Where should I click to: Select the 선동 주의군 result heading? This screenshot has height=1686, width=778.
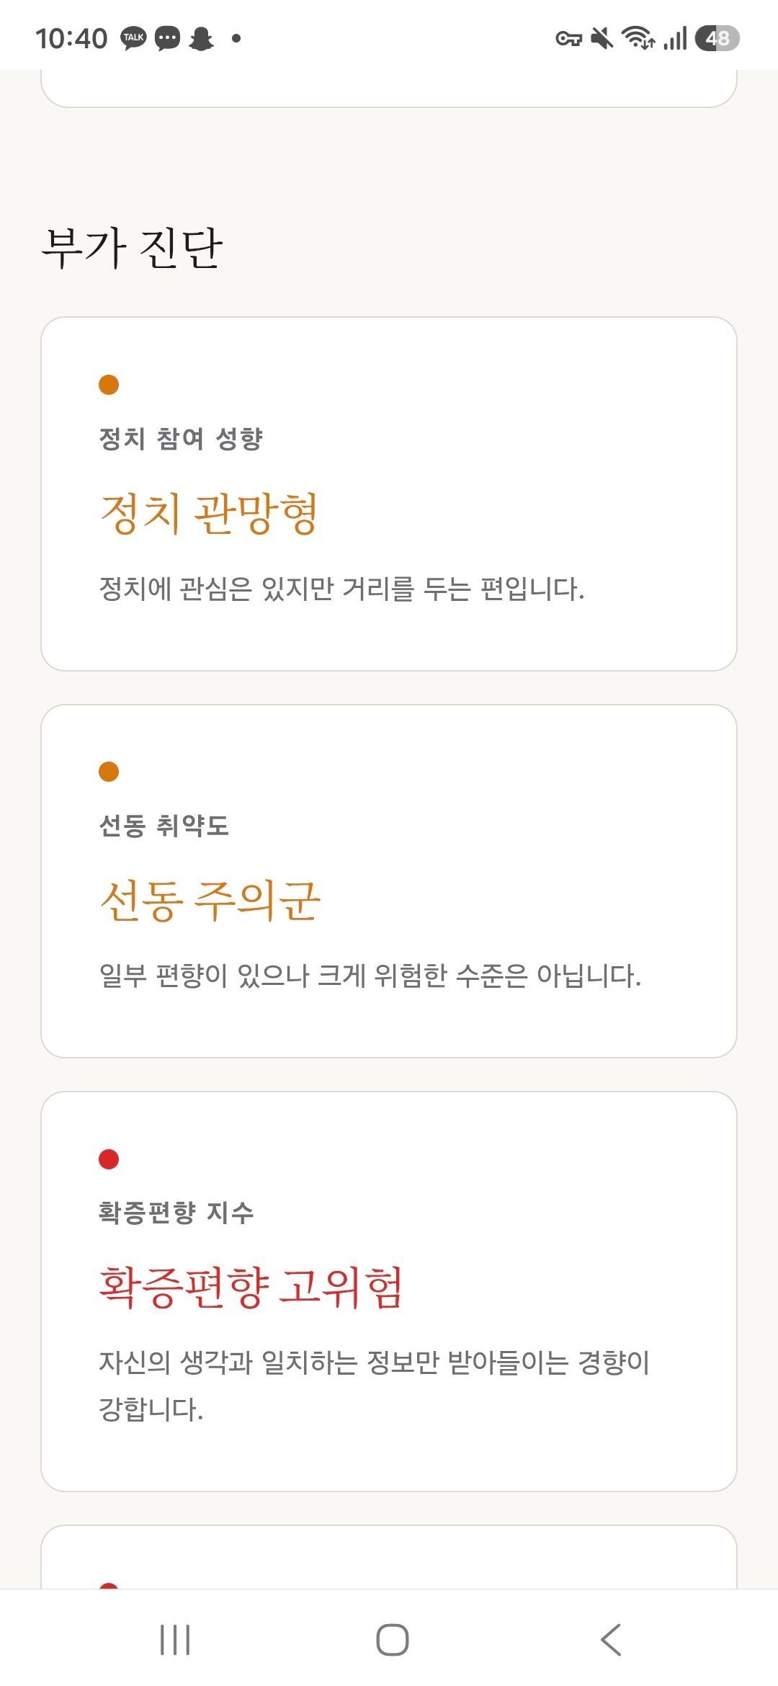point(210,901)
